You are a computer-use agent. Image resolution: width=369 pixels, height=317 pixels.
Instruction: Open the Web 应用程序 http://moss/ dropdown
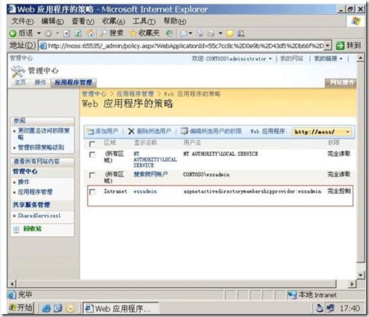pos(322,132)
